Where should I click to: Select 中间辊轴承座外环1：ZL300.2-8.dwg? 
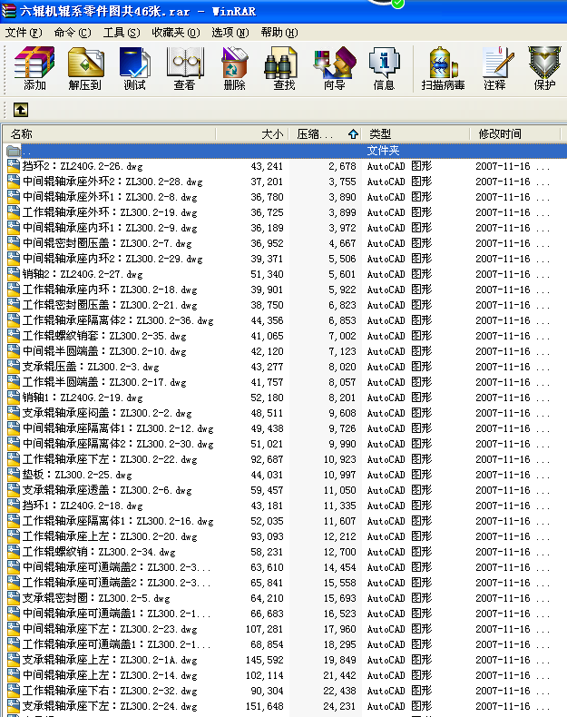[110, 197]
